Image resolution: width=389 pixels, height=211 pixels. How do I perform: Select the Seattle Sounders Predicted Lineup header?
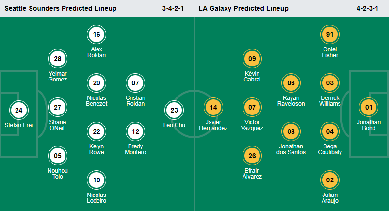click(61, 8)
